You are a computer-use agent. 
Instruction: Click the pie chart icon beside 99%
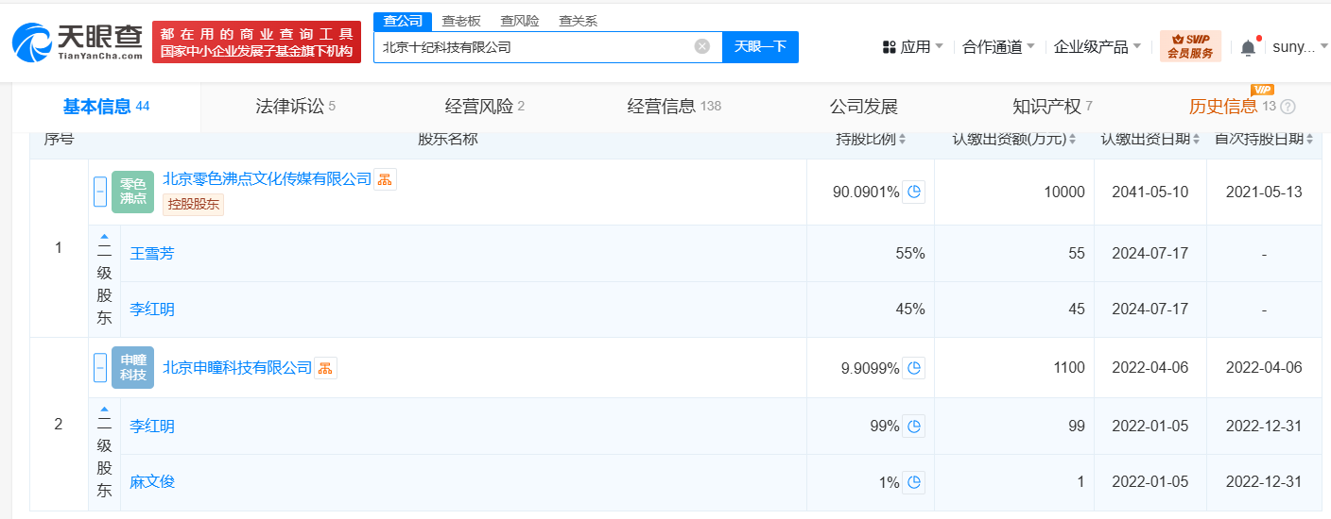tap(913, 427)
